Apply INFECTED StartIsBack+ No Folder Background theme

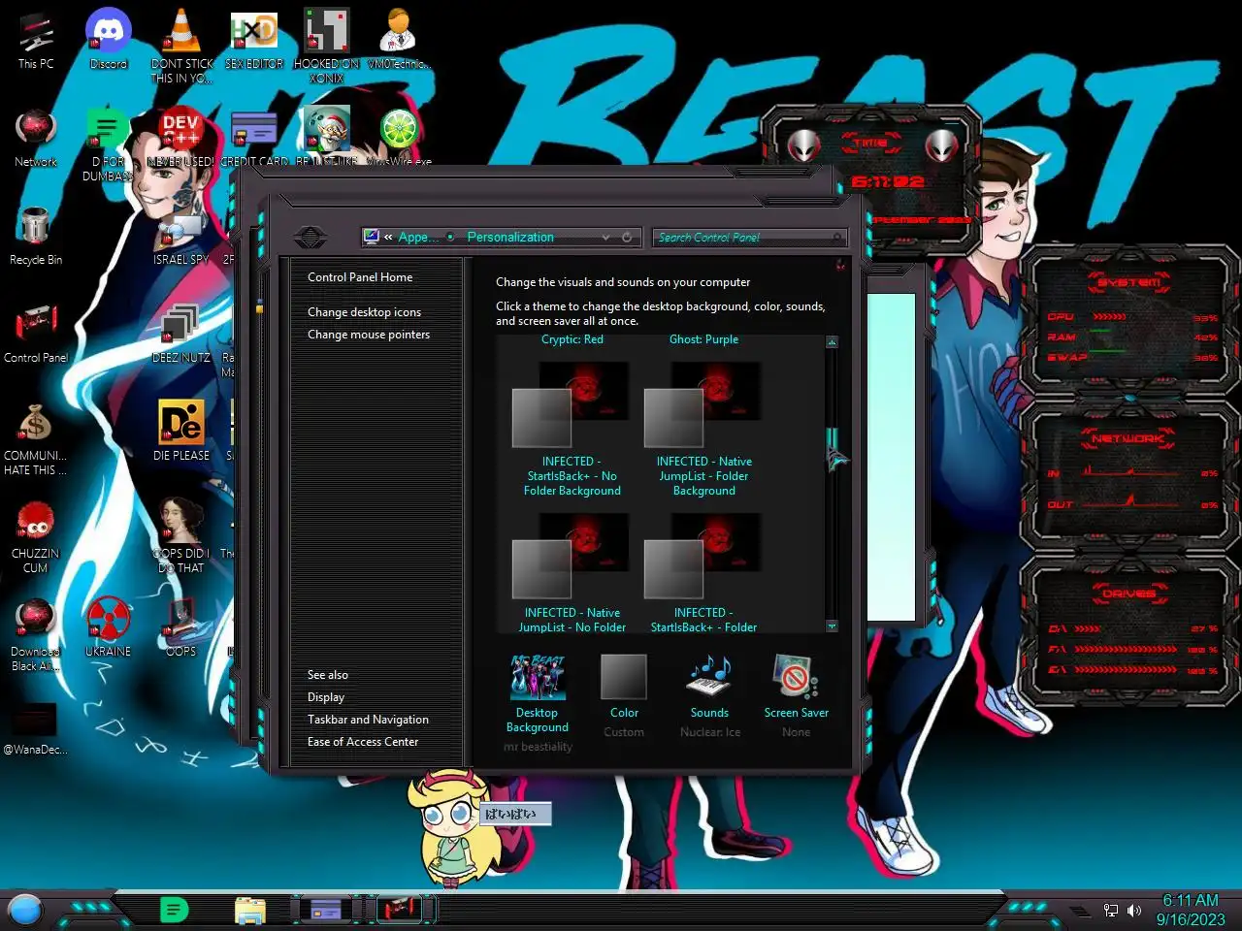coord(572,429)
